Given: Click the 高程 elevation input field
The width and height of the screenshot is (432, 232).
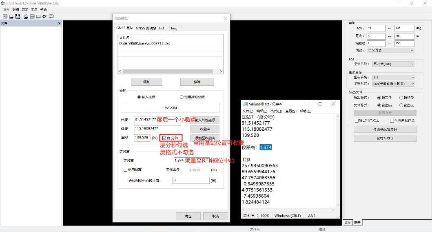Looking at the screenshot, I should [142, 137].
